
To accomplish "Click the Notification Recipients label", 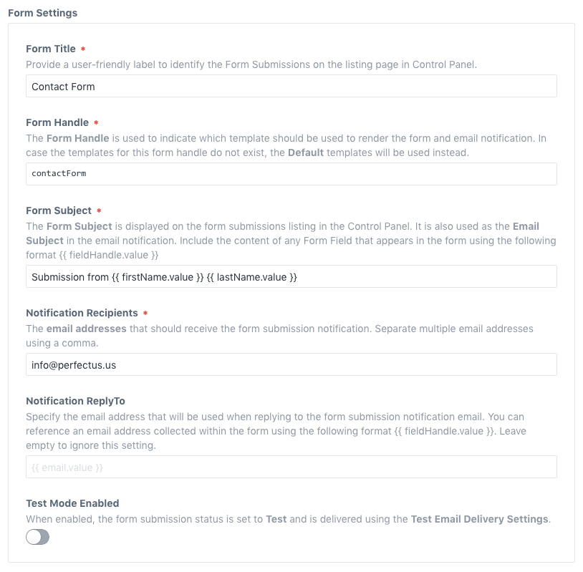I will click(82, 313).
